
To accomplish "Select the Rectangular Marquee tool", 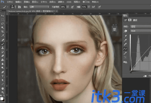I will [x=3, y=20].
